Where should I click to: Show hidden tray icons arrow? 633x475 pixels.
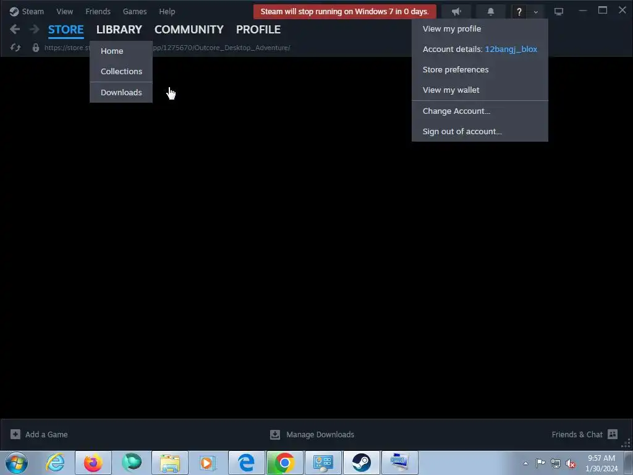tap(525, 463)
